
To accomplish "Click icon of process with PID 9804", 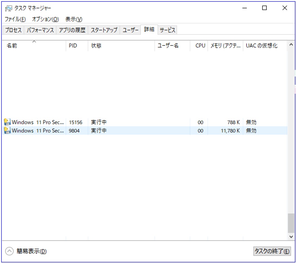I will (7, 130).
